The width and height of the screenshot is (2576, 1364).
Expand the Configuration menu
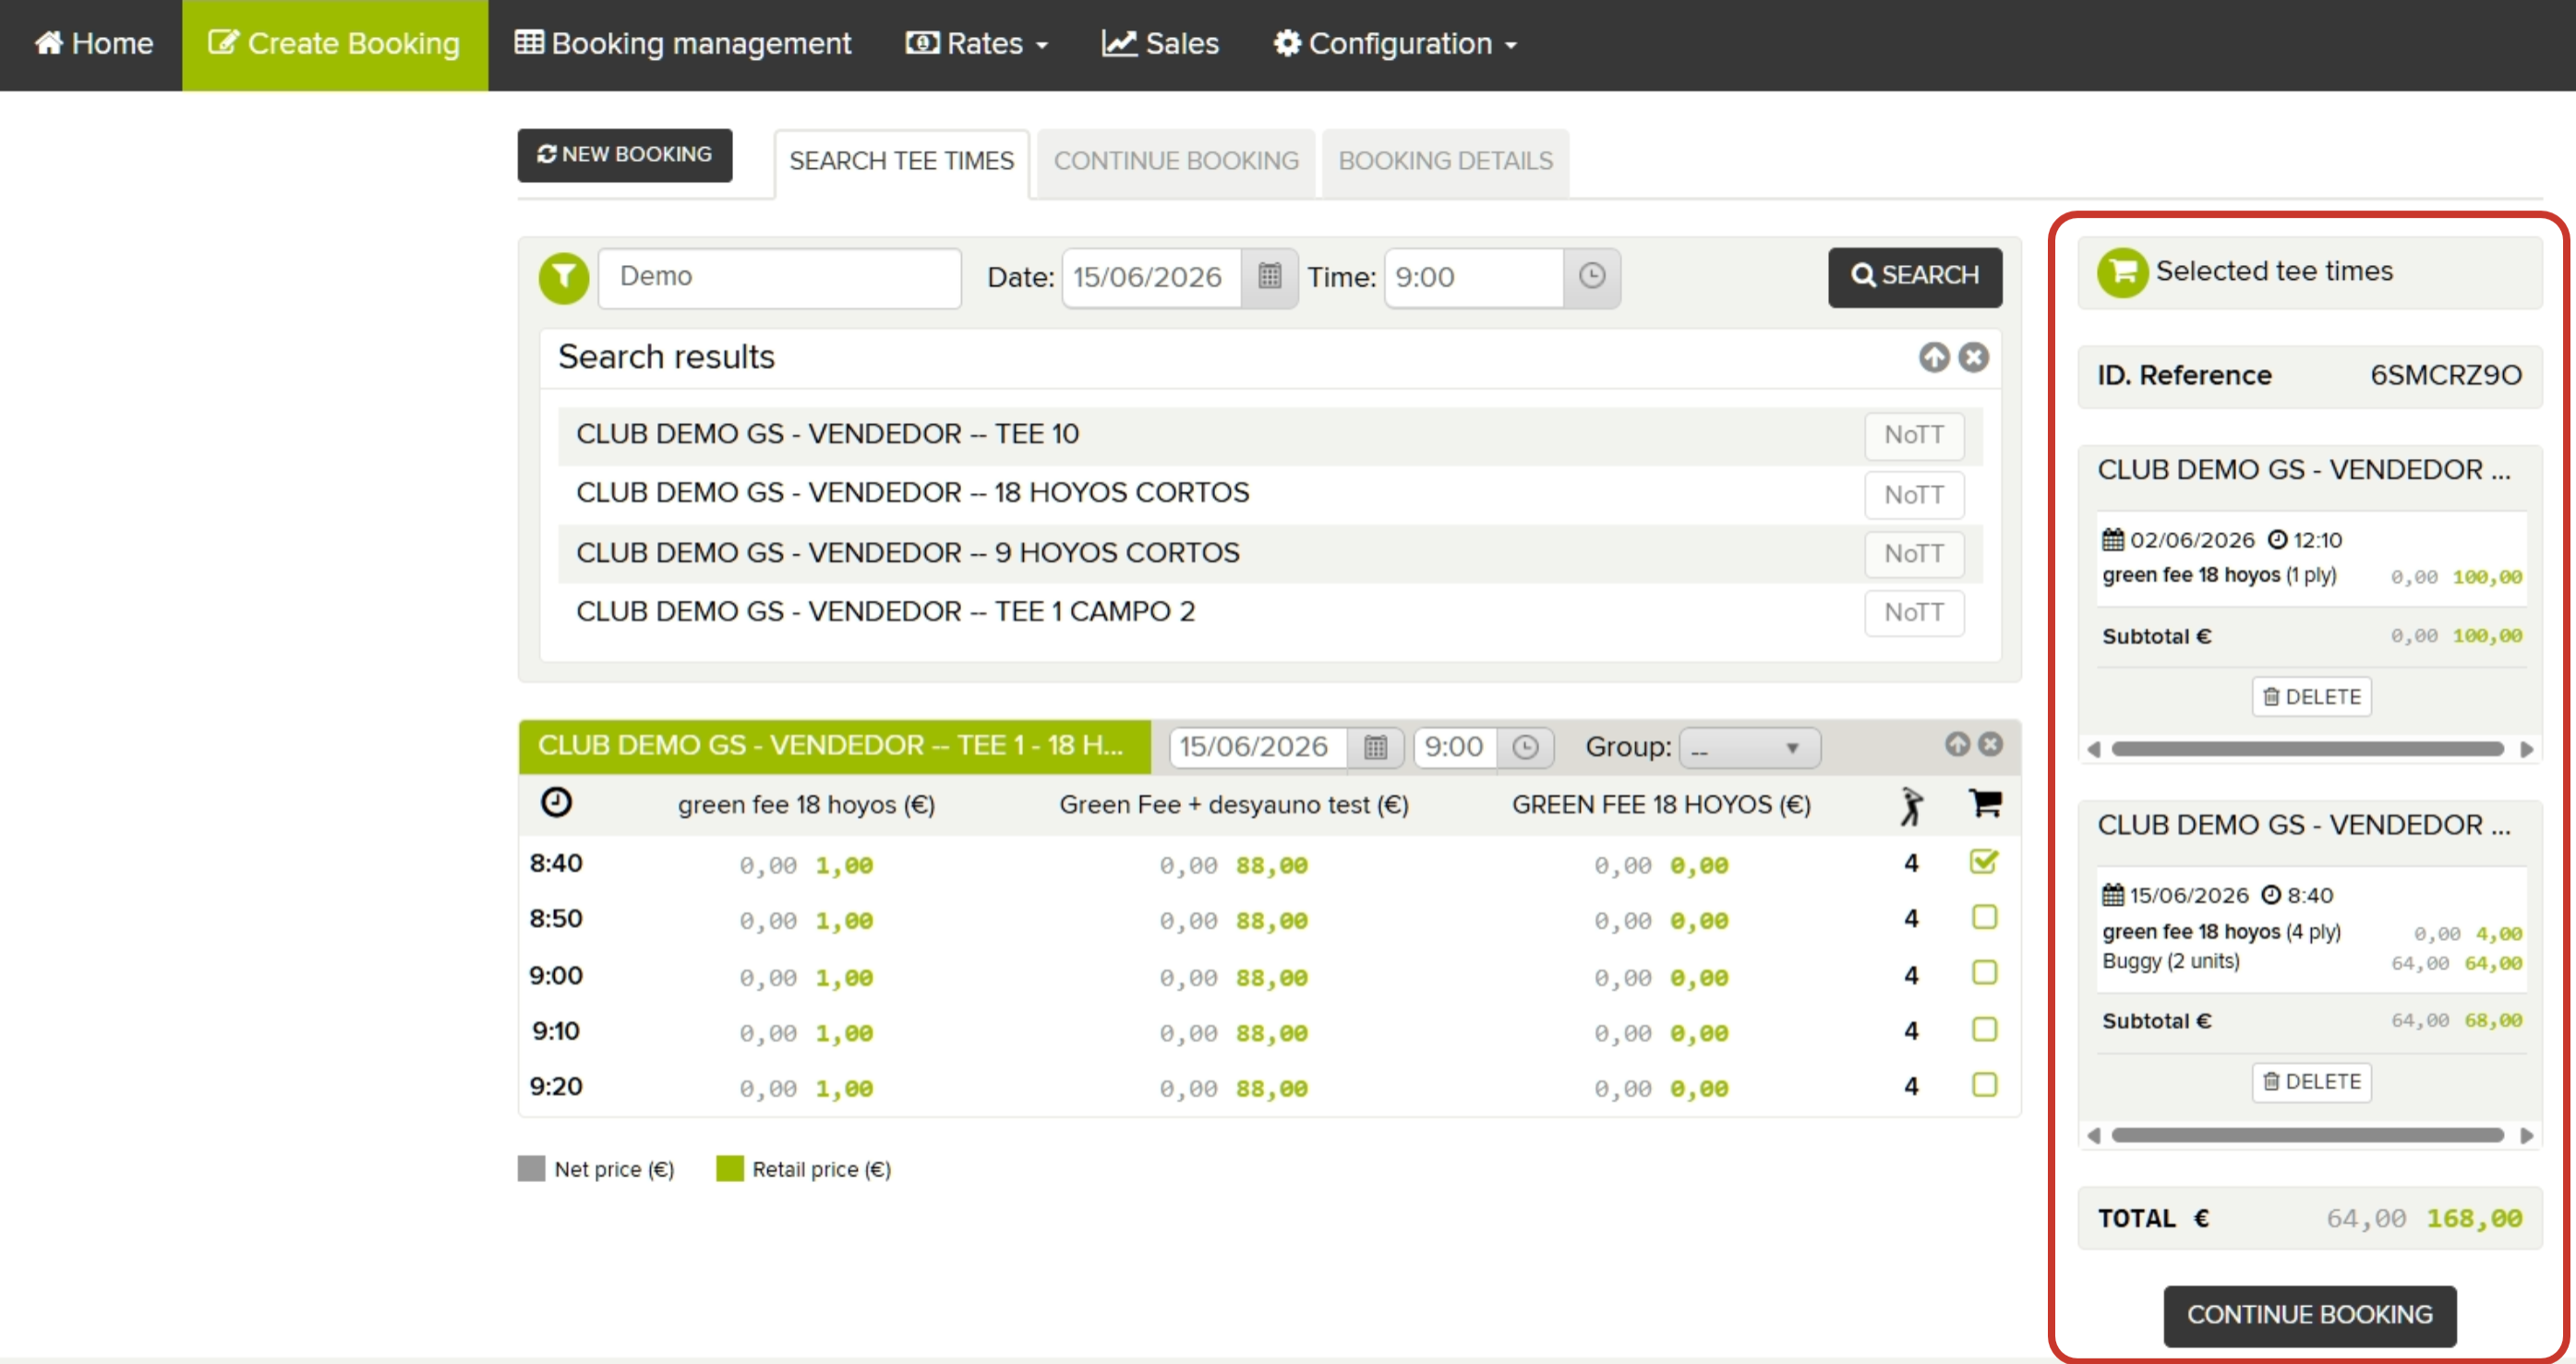pos(1395,44)
